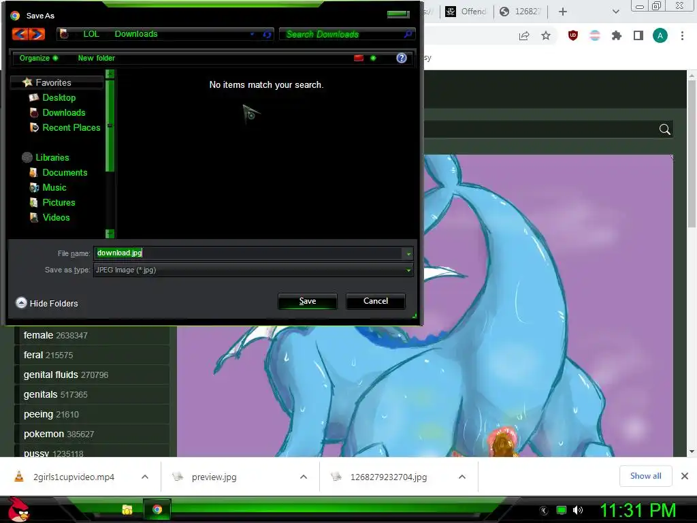Click the LOL breadcrumb in the address bar
The width and height of the screenshot is (697, 523).
(x=91, y=34)
